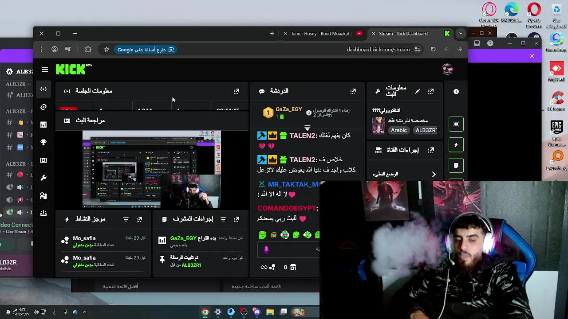This screenshot has height=319, width=568.
Task: Open the browser three-dot menu
Action: tap(41, 50)
